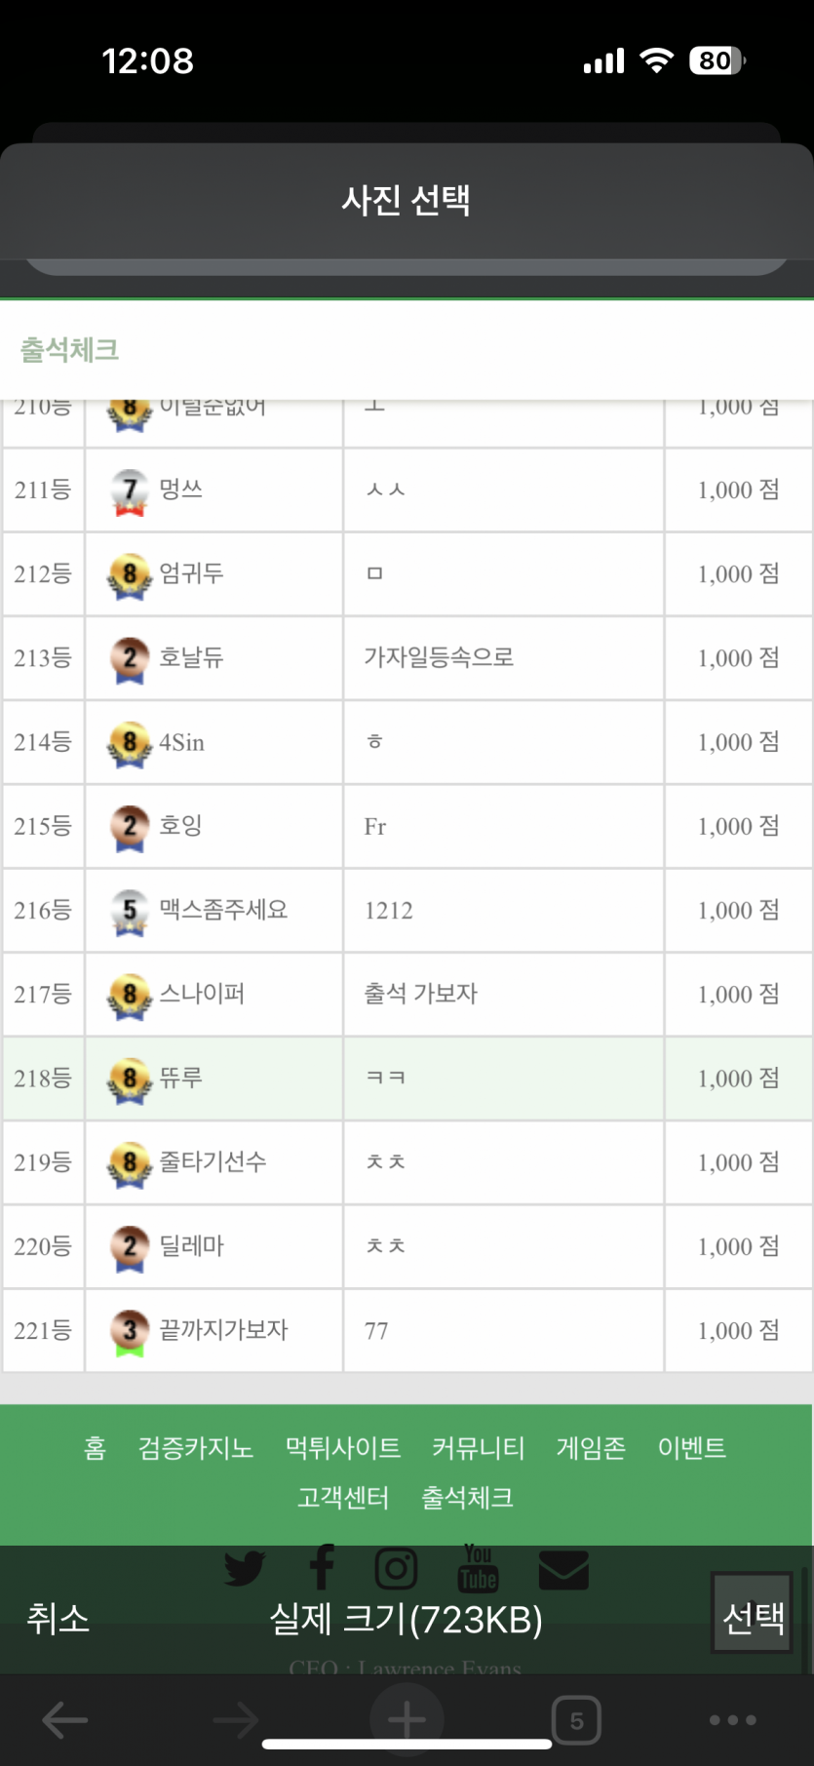This screenshot has width=814, height=1766.
Task: Click the level 3 medal beside 끝까지가보자
Action: [x=130, y=1331]
